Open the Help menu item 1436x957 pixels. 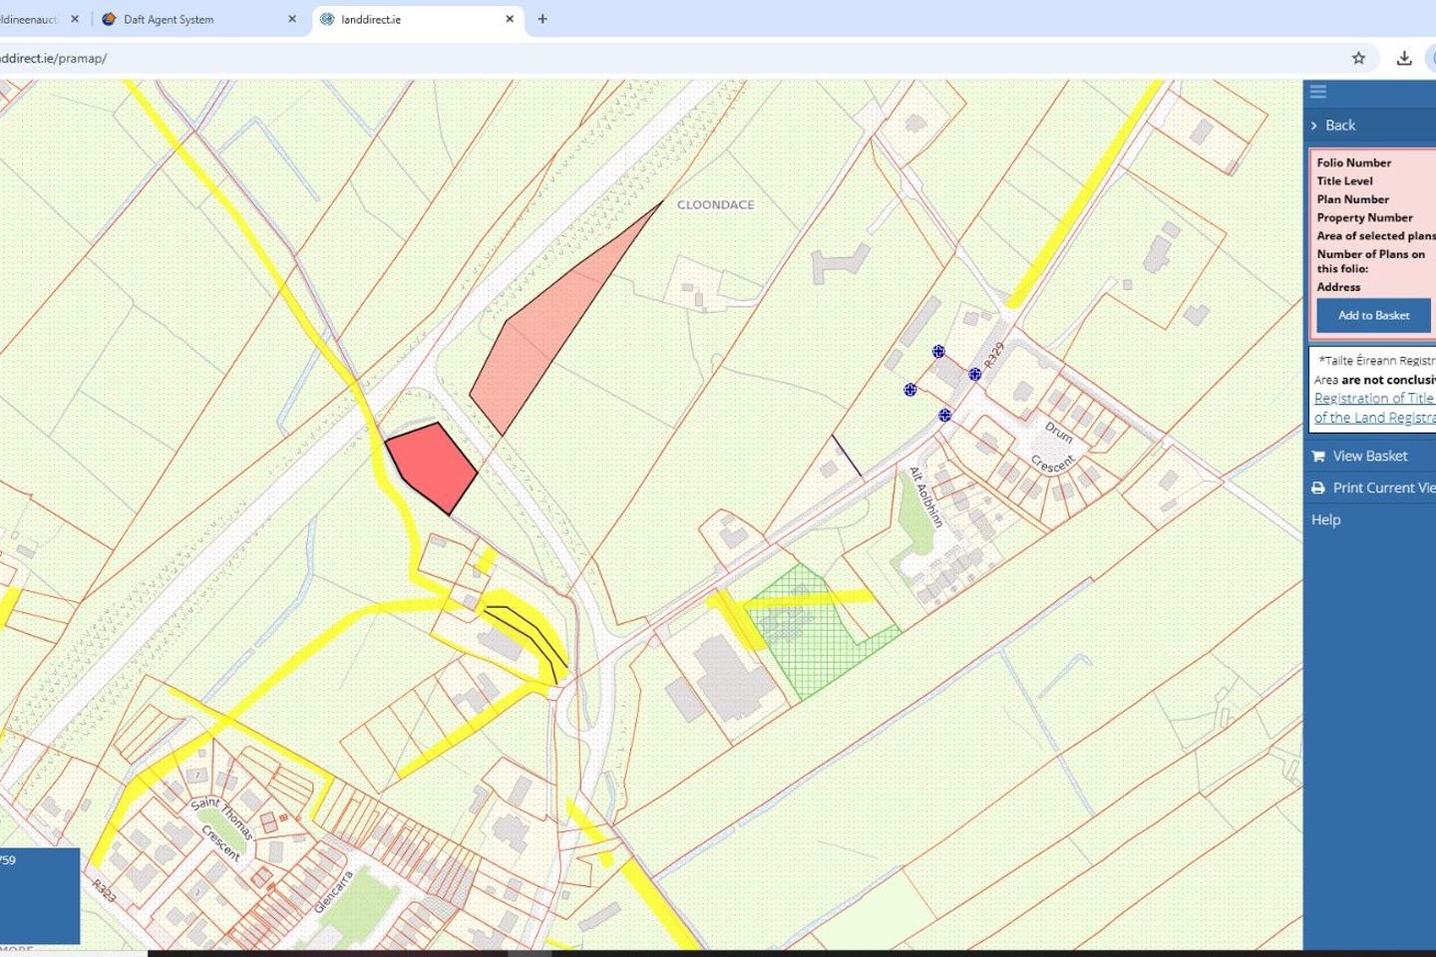tap(1325, 519)
